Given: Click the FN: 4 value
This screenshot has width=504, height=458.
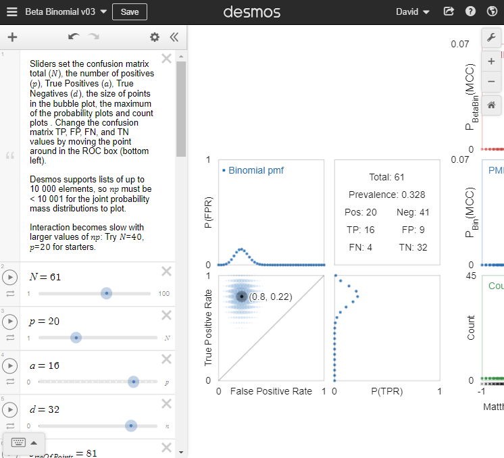Looking at the screenshot, I should 360,247.
